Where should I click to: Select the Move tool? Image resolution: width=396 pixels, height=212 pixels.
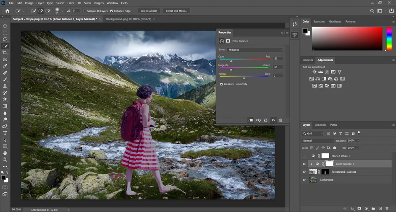(5, 26)
